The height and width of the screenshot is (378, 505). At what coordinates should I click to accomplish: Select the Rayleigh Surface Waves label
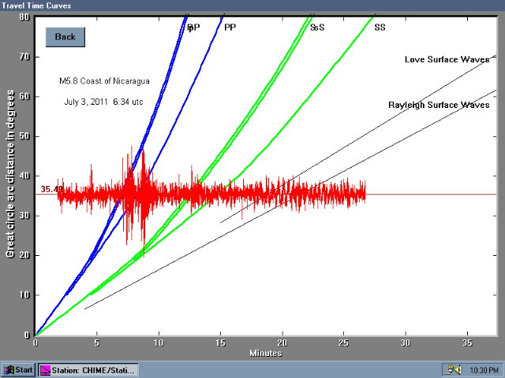tap(438, 105)
